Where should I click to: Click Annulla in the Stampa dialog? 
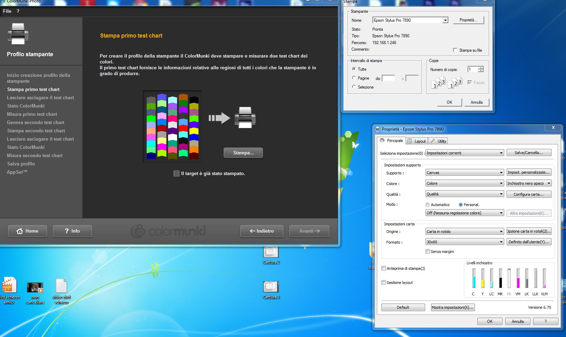477,102
